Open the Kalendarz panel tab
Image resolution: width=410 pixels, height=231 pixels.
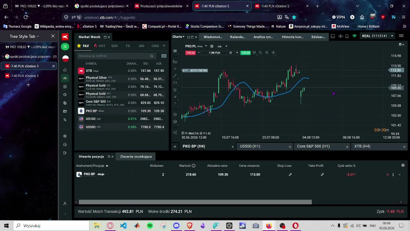pos(238,37)
